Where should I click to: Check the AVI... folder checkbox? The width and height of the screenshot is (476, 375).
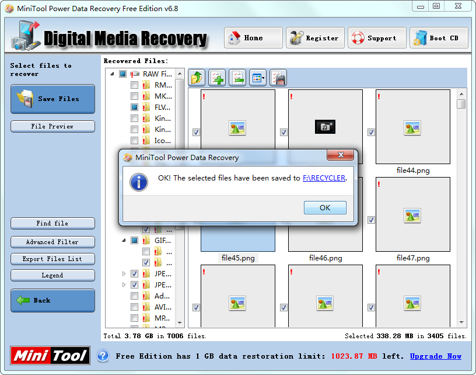[x=135, y=307]
